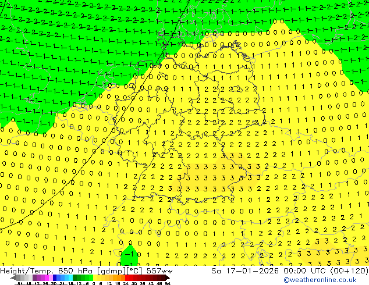Click the dark maroon right arrow end of the scale
This screenshot has height=285, width=369.
(168, 278)
